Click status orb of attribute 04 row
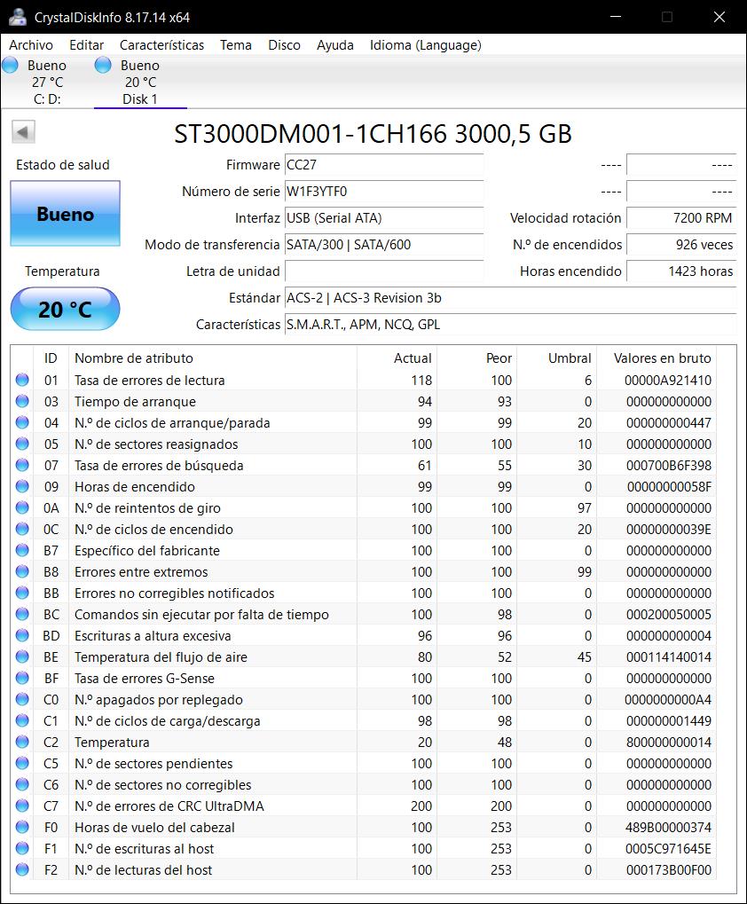The width and height of the screenshot is (747, 904). click(x=22, y=422)
